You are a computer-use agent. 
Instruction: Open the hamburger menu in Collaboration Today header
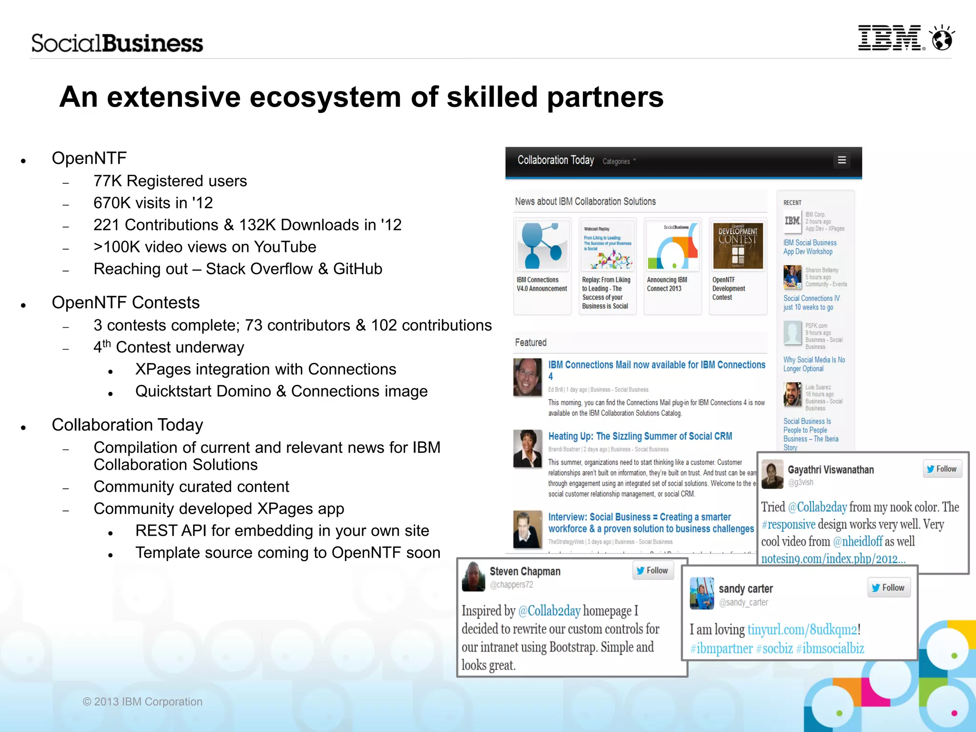pos(842,160)
